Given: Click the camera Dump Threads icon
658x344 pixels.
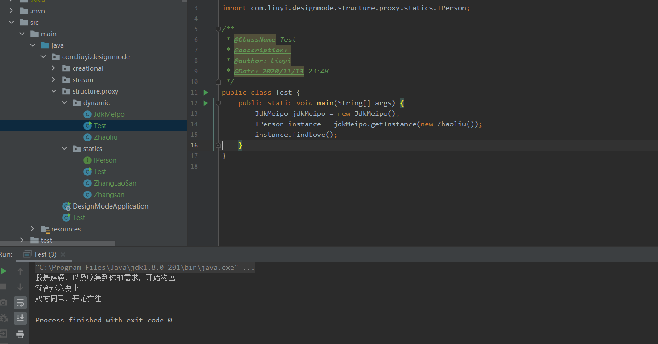Looking at the screenshot, I should [3, 302].
